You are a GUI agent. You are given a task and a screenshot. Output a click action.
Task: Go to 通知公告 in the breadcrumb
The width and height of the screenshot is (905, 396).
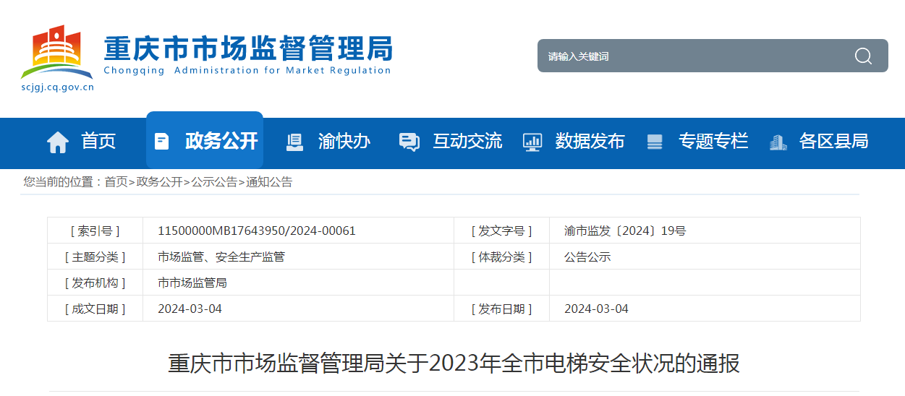(269, 182)
